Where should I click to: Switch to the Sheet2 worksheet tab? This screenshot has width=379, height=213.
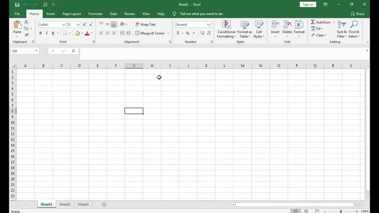tap(65, 204)
